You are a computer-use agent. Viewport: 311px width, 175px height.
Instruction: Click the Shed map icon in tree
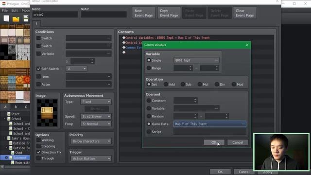coord(13,153)
